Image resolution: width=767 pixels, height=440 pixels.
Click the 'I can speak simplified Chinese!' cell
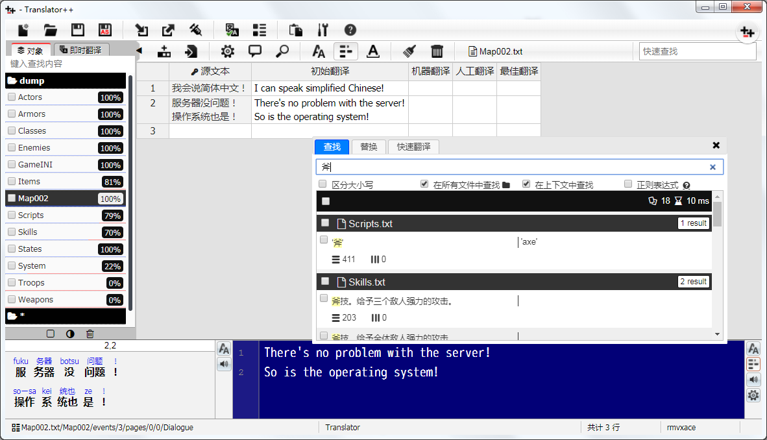[330, 88]
